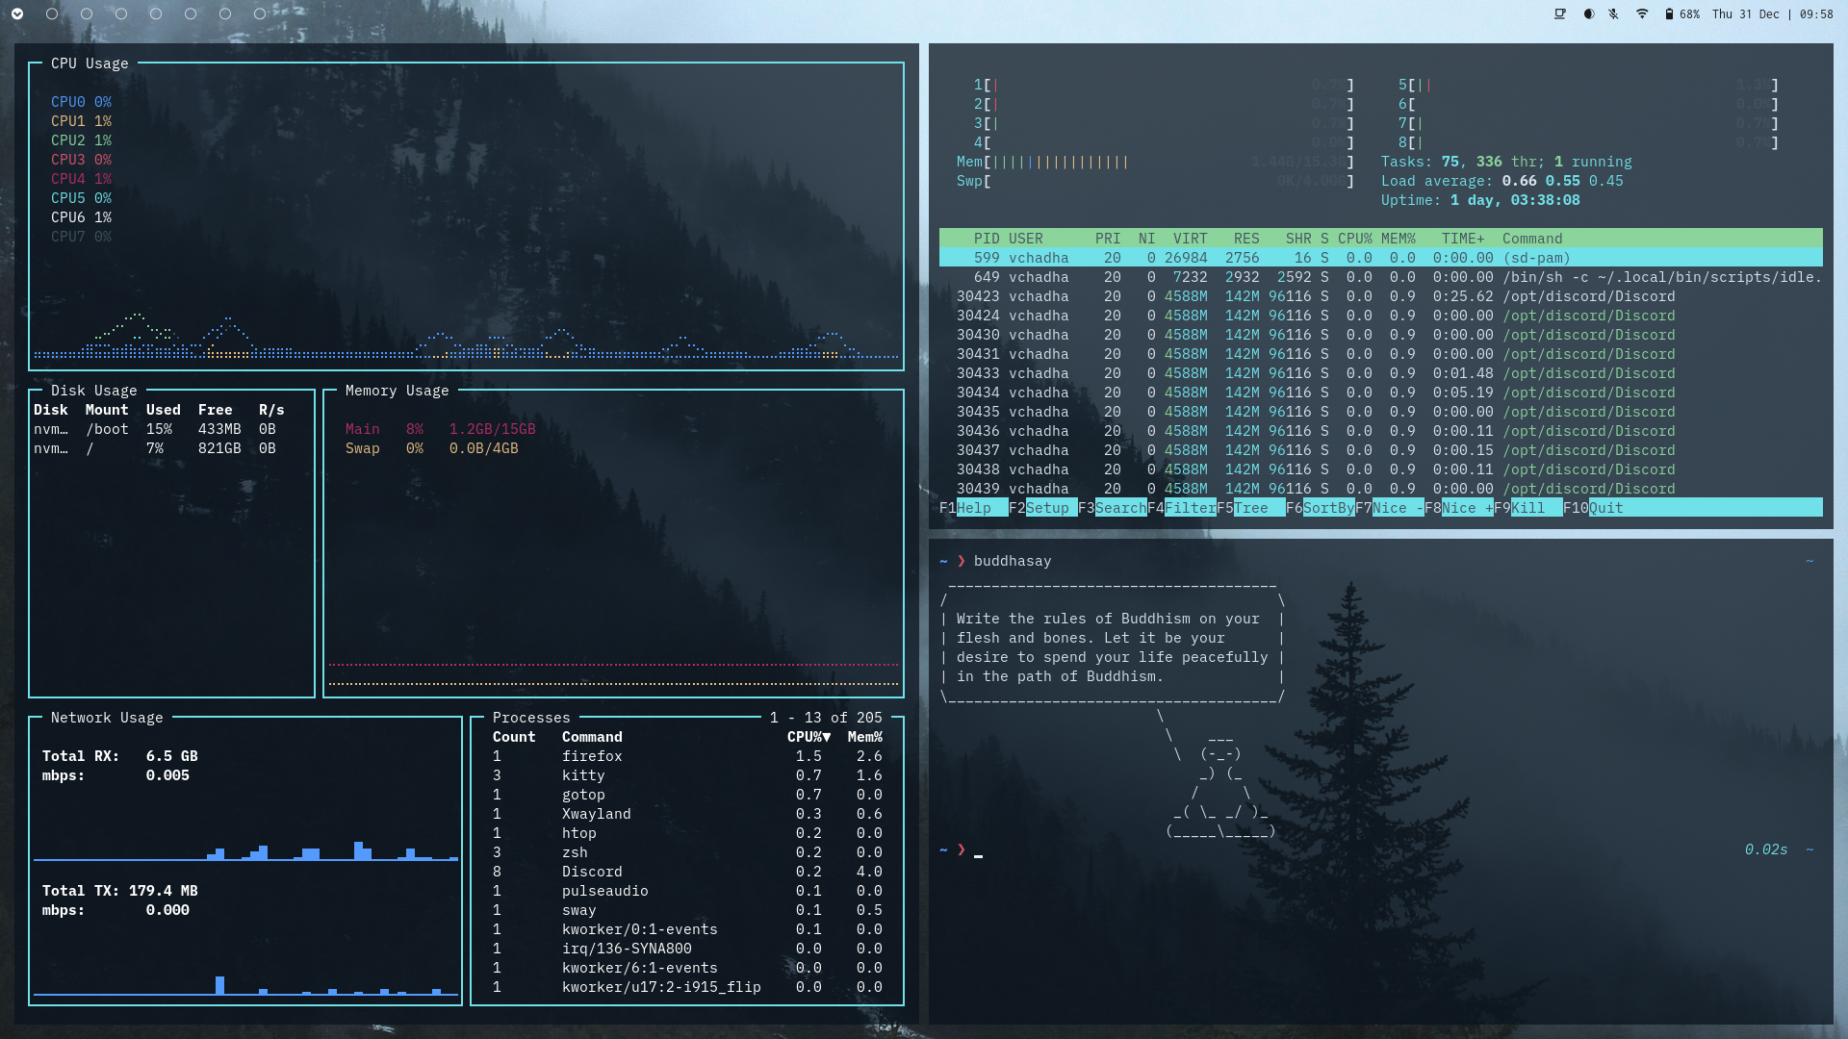Toggle F5 Tree view in htop
The image size is (1848, 1039).
click(x=1250, y=508)
